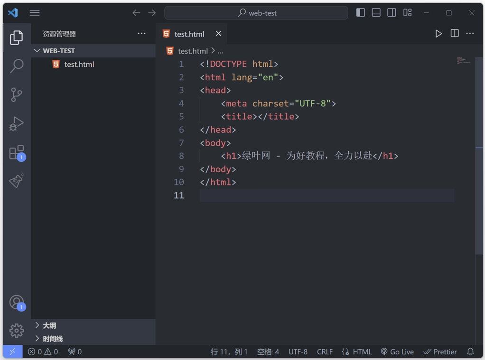The width and height of the screenshot is (485, 360).
Task: Open the Run and Debug view
Action: [17, 124]
